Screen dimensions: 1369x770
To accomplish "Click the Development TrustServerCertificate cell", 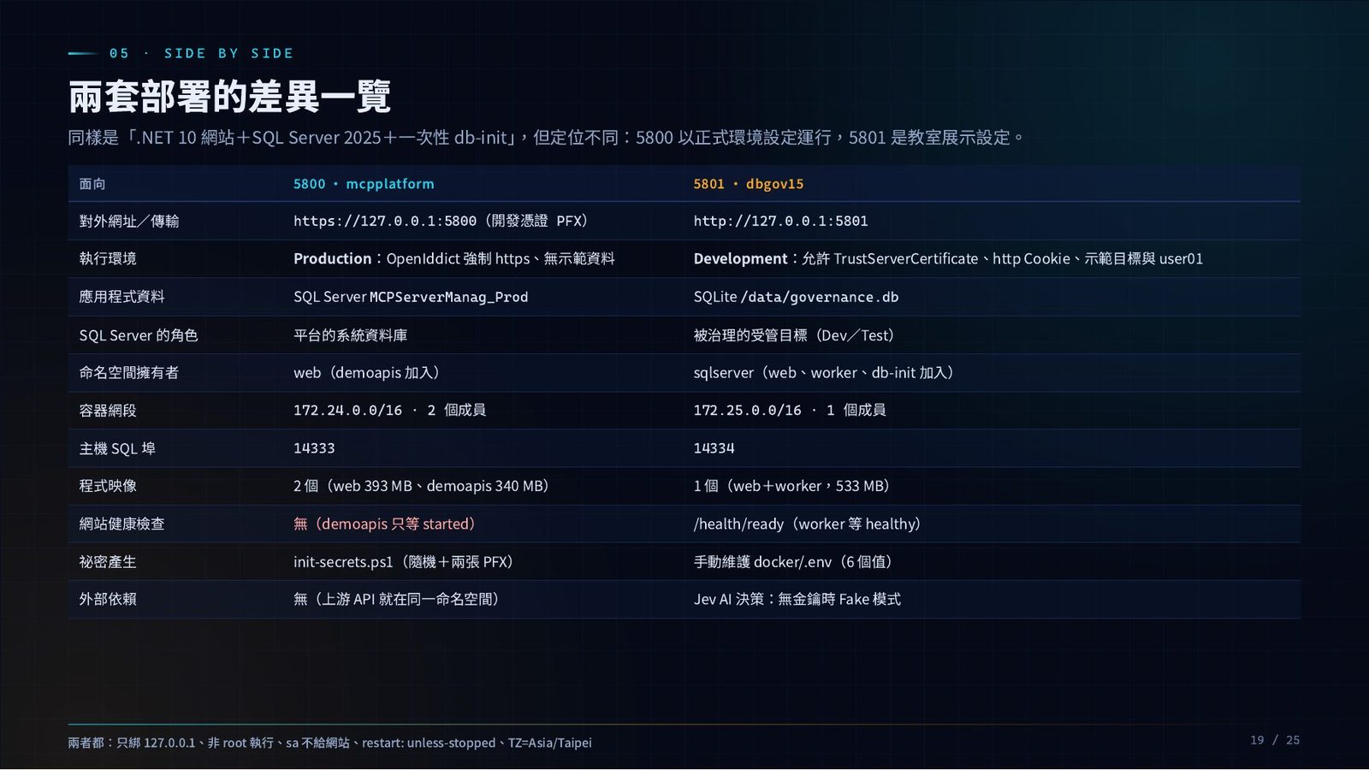I will tap(948, 258).
